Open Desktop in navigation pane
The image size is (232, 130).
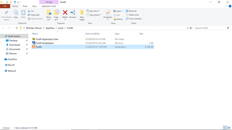click(x=13, y=41)
